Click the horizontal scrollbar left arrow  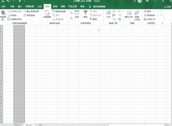(x=107, y=125)
